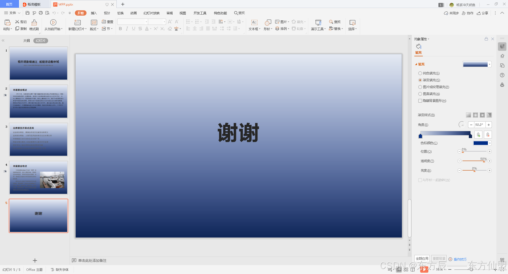508x274 pixels.
Task: Toggle italic formatting icon
Action: click(x=127, y=29)
